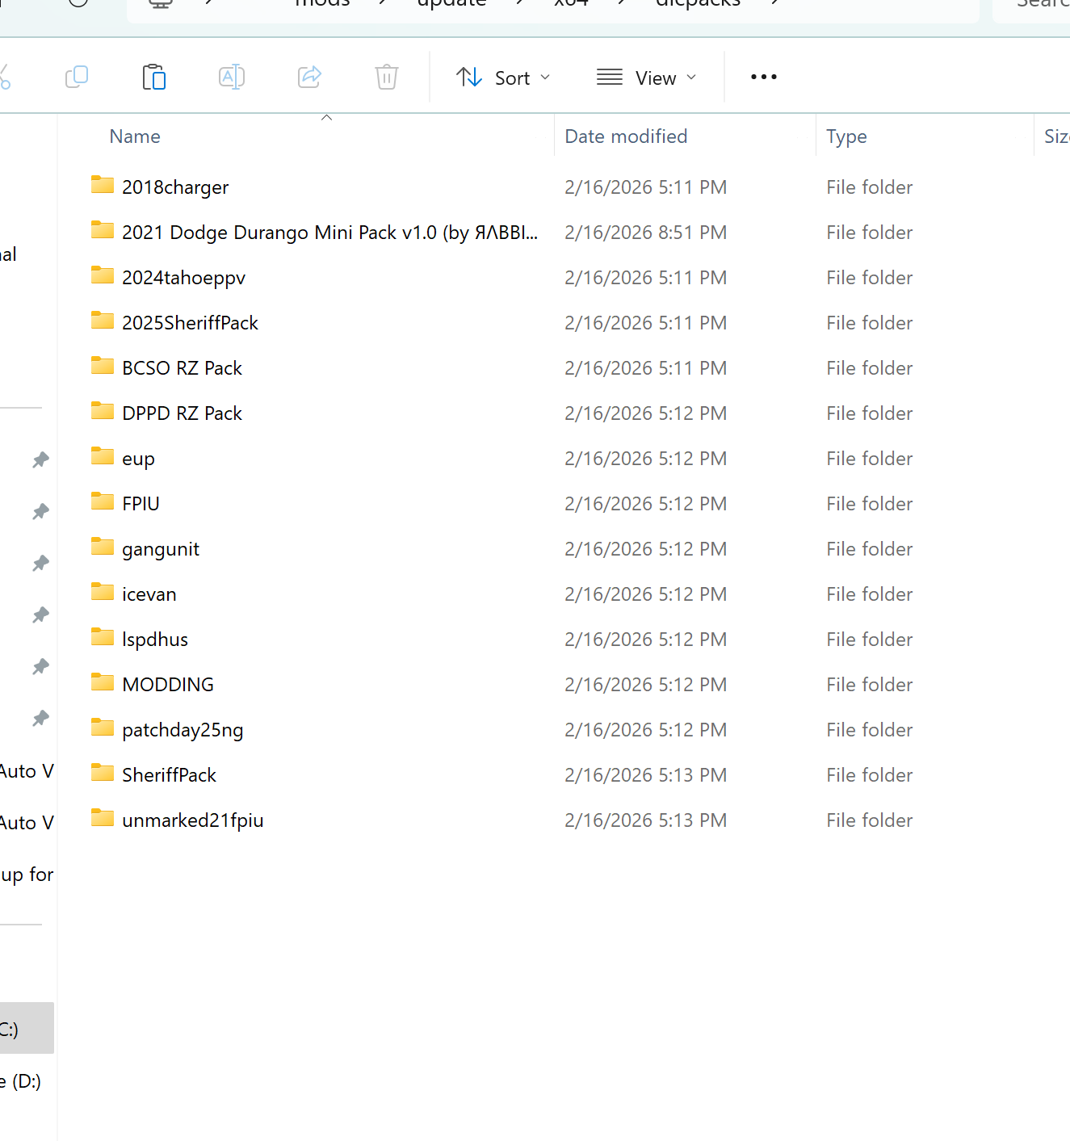Select the MODDING folder

tap(168, 685)
